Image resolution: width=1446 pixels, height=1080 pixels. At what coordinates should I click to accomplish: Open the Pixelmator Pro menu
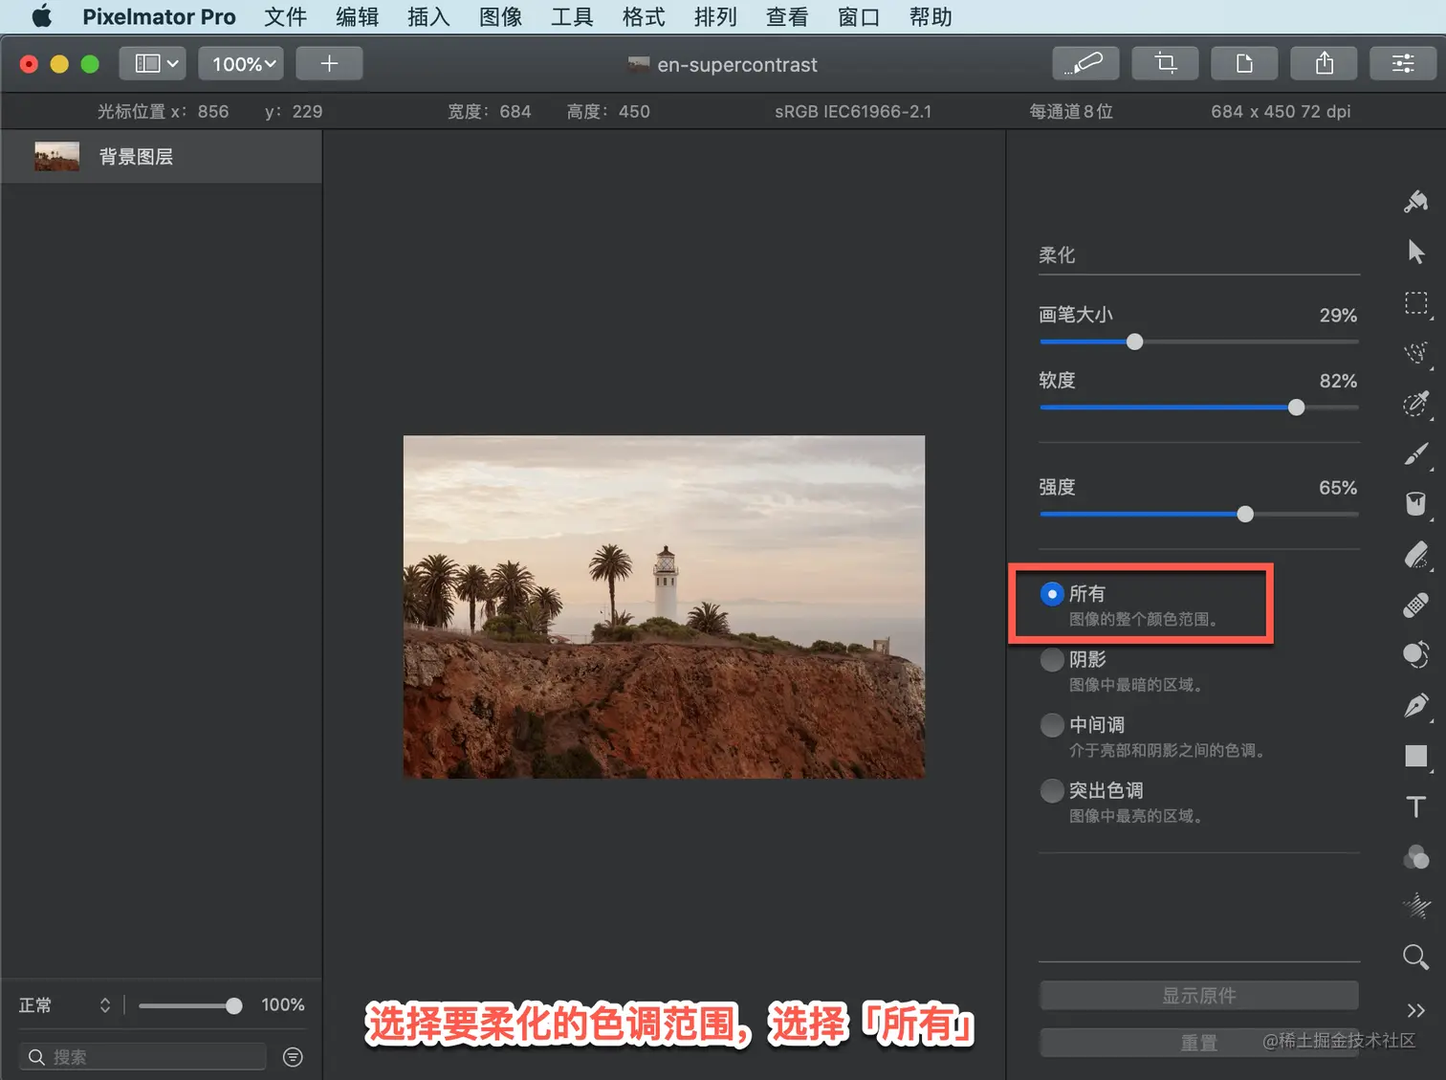click(159, 16)
